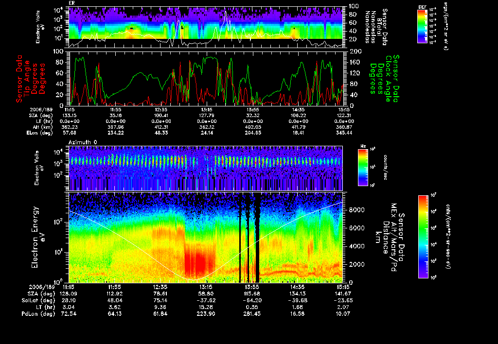Click 'PdLon (deg)' row label
The image size is (498, 344).
tap(38, 314)
